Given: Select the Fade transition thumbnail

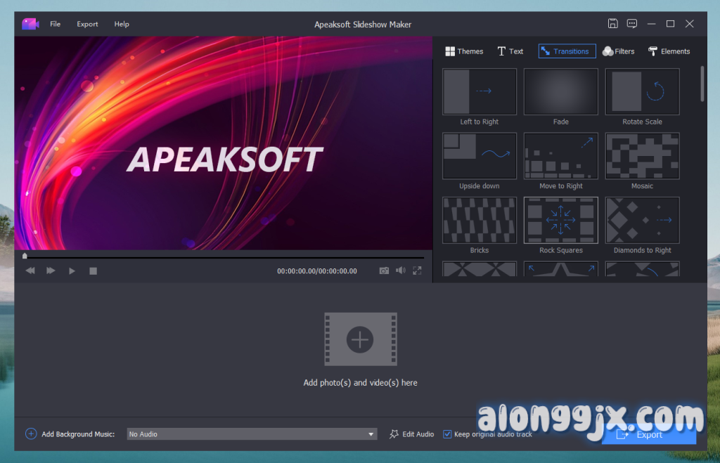Looking at the screenshot, I should pos(560,91).
